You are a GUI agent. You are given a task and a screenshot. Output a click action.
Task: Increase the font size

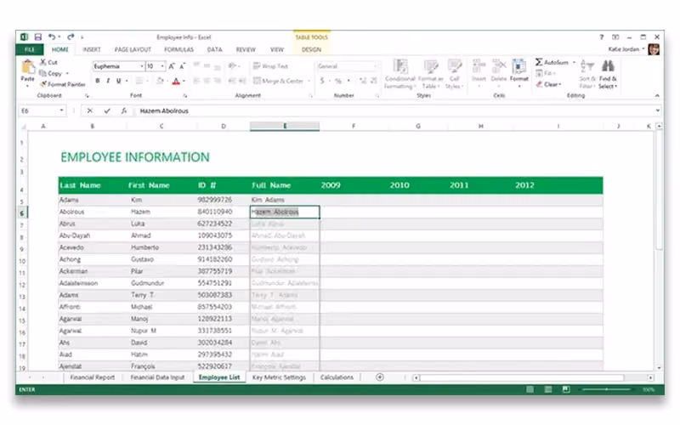[172, 66]
